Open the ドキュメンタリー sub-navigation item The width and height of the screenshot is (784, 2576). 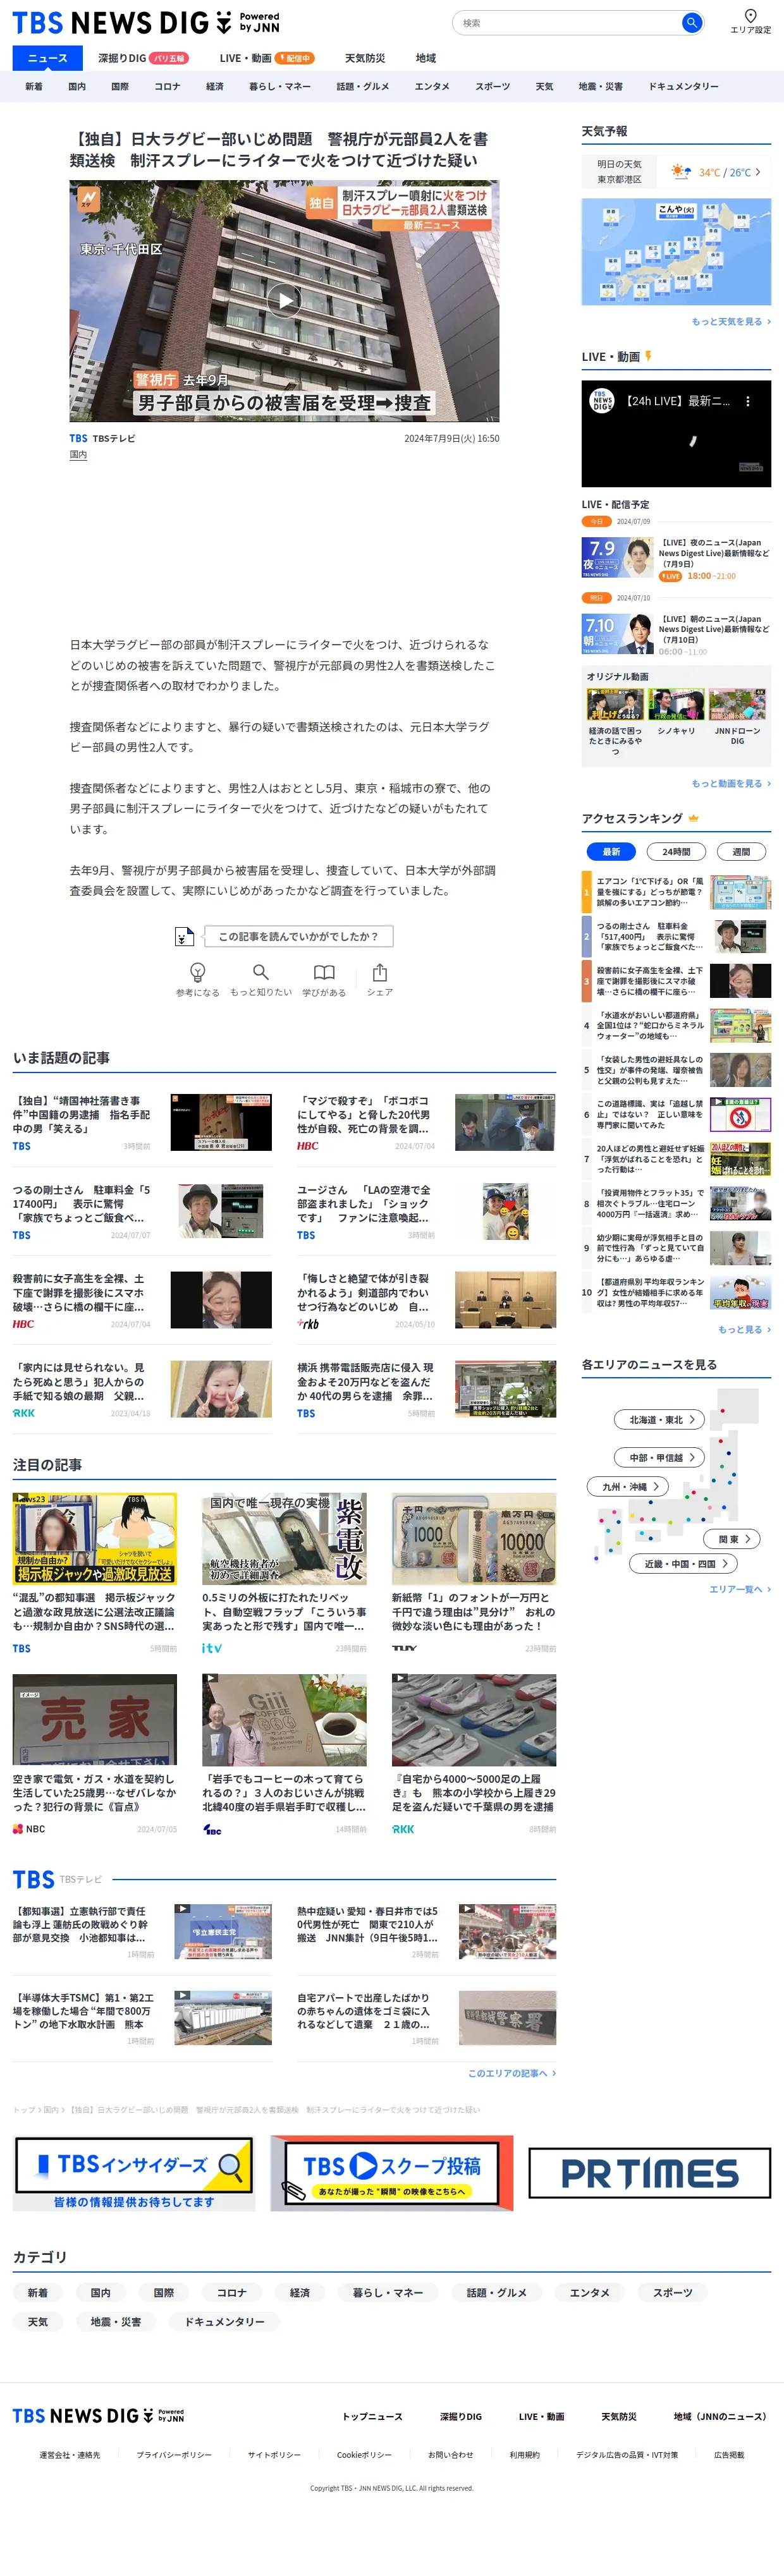[x=683, y=86]
